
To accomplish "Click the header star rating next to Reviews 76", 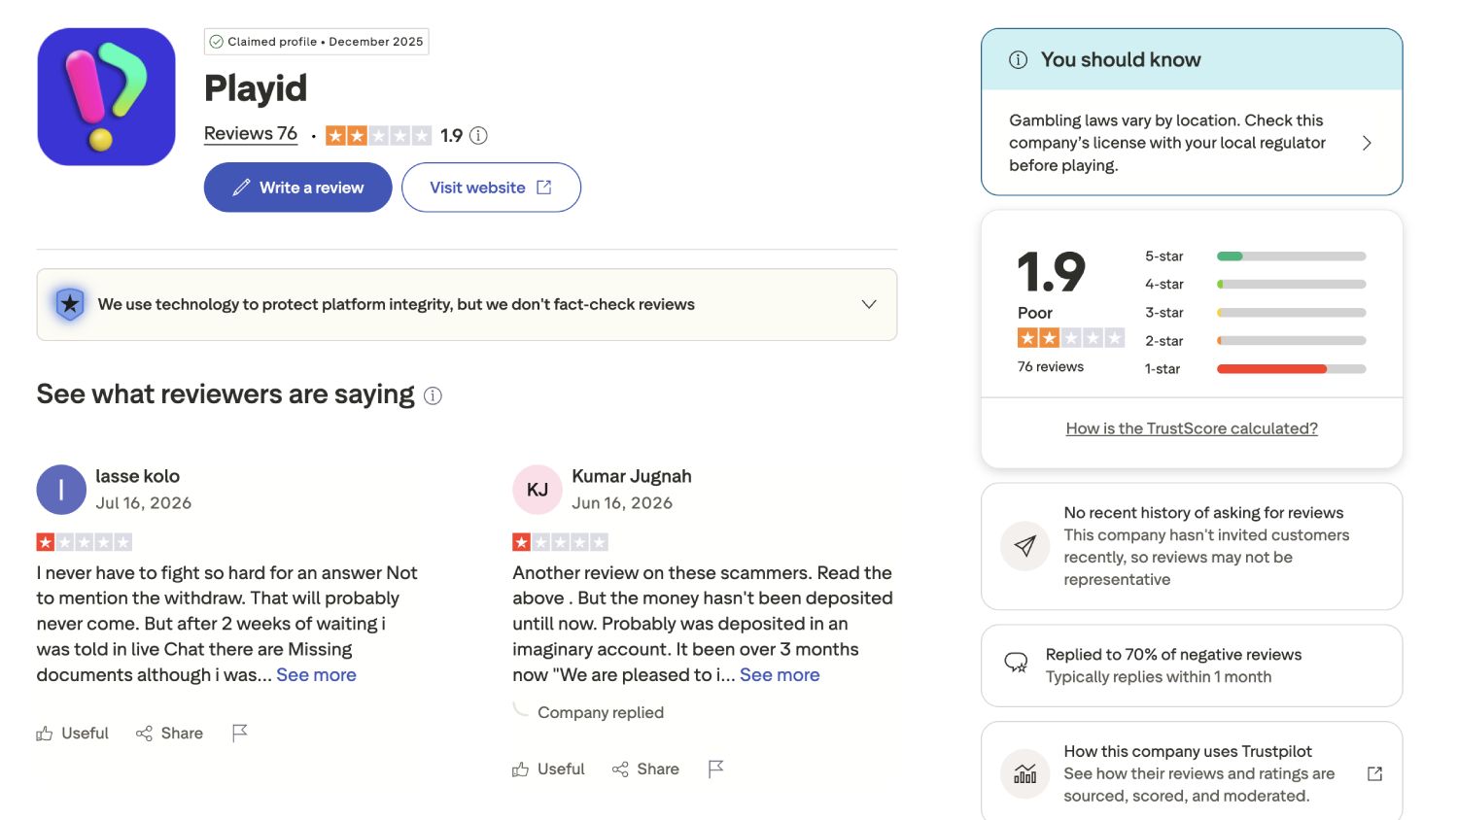I will coord(378,136).
